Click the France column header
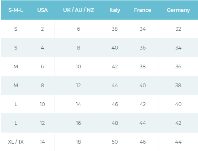Viewport: 198px width, 151px height. coord(143,10)
